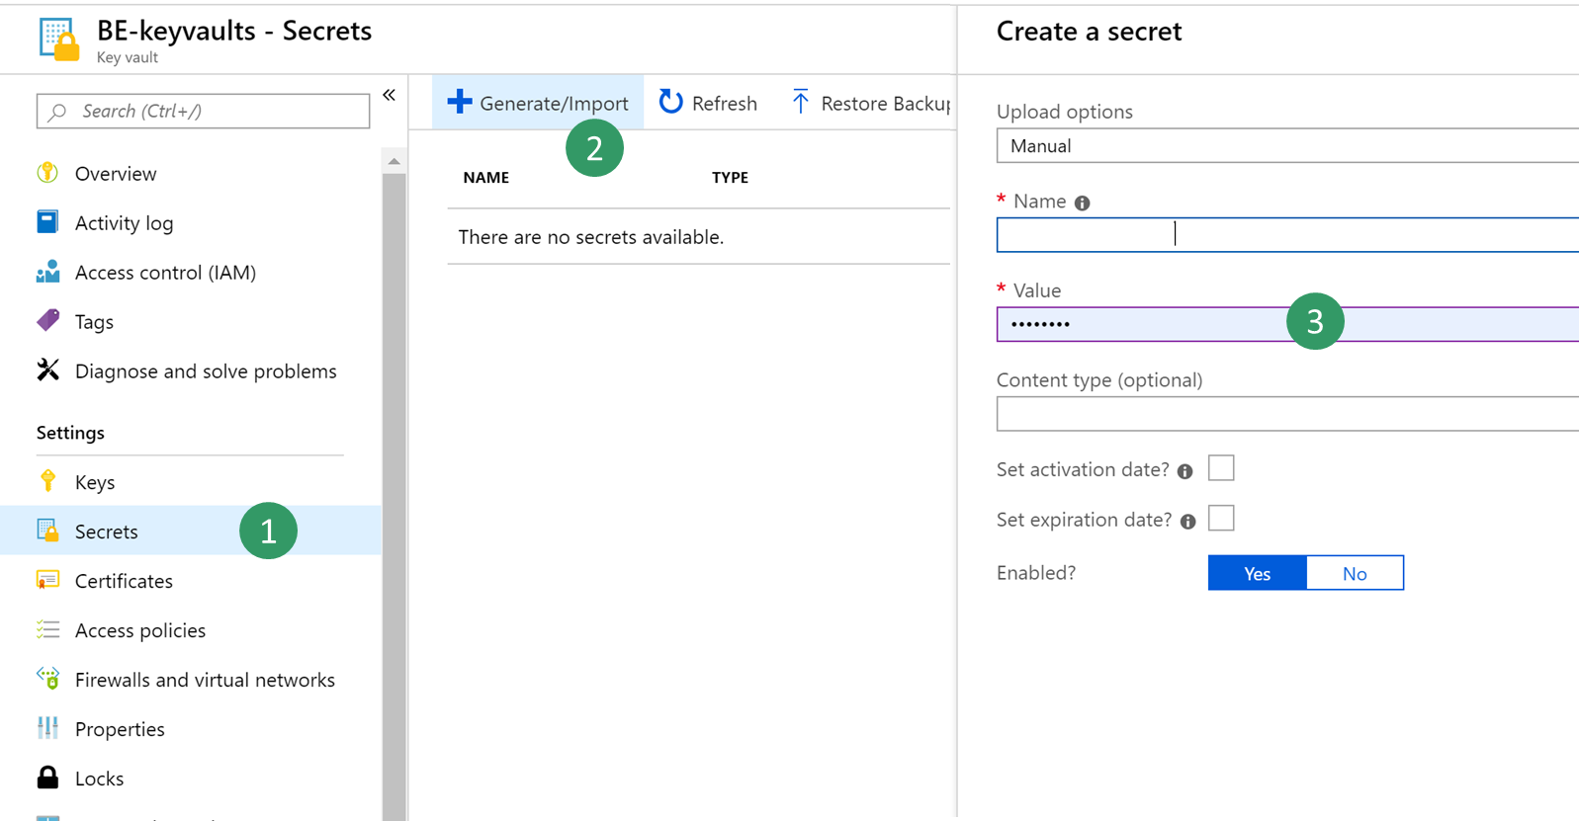1579x821 pixels.
Task: Click the secret Name input field
Action: point(1287,235)
